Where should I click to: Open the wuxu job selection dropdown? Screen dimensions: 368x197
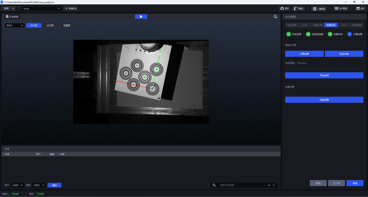(x=42, y=9)
